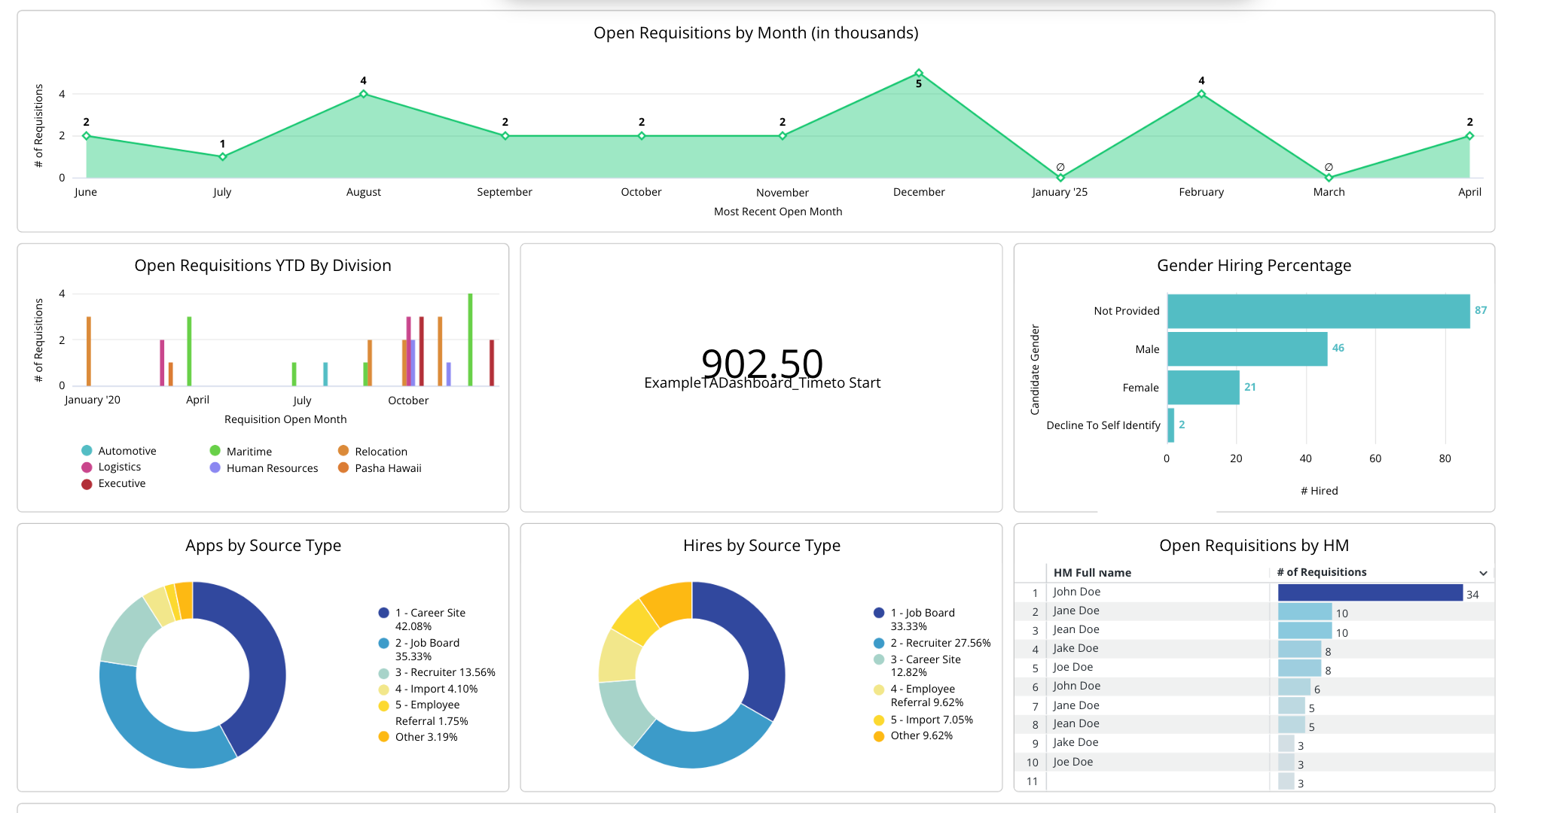
Task: Click Logistics legend marker
Action: coord(87,467)
